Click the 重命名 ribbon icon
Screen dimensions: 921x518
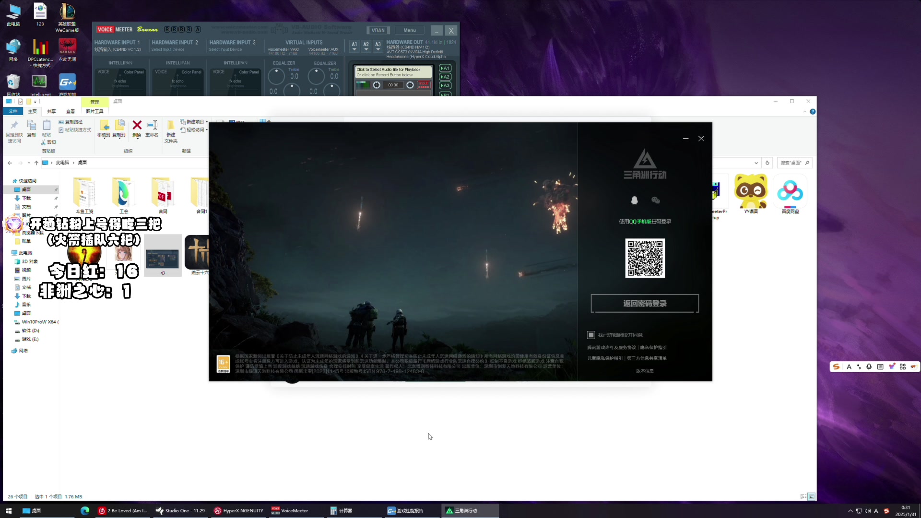[x=152, y=129]
